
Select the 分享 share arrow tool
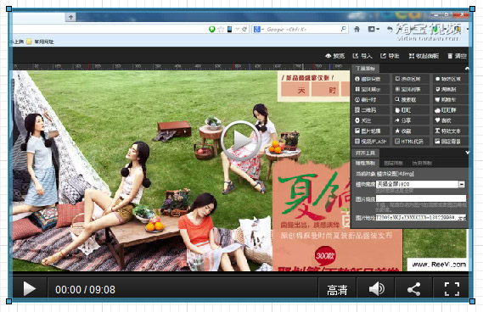coord(410,120)
